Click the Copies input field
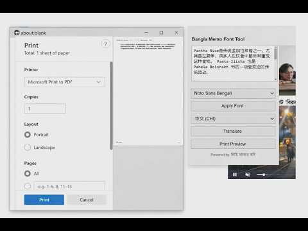Image resolution: width=308 pixels, height=231 pixels. pyautogui.click(x=45, y=108)
